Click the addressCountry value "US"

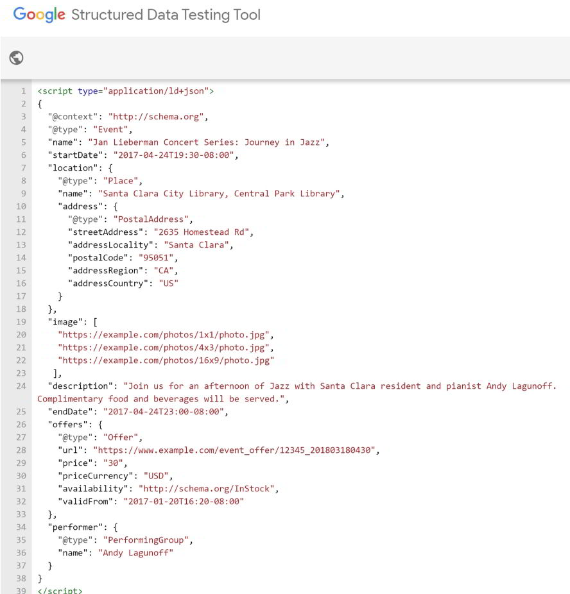tap(169, 284)
